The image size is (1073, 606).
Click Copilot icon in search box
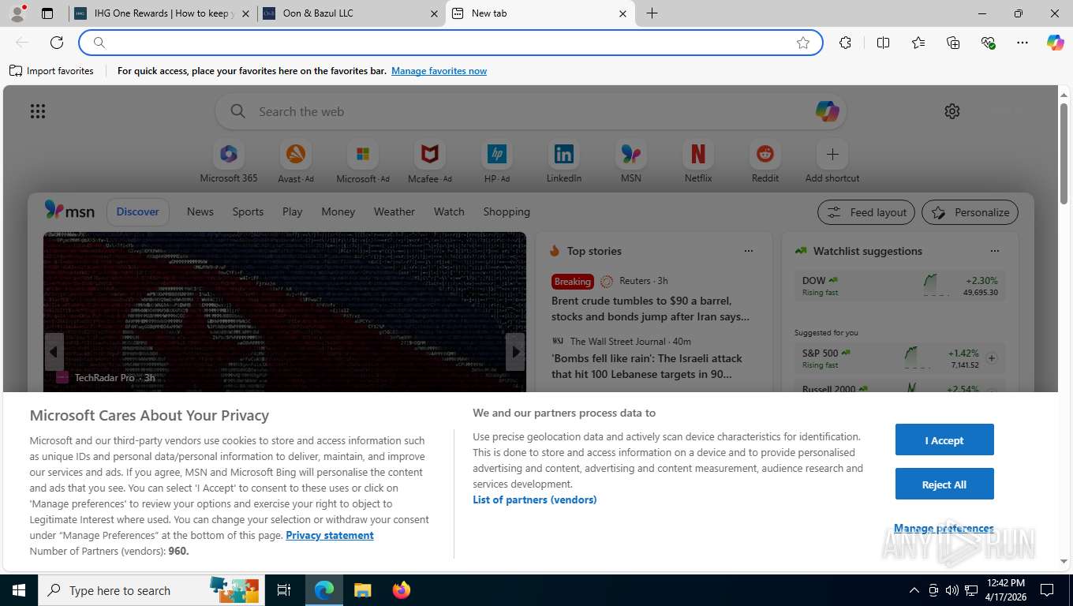(827, 111)
